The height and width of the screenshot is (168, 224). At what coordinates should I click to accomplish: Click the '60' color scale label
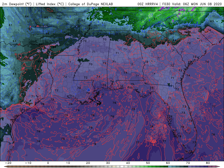168,163
